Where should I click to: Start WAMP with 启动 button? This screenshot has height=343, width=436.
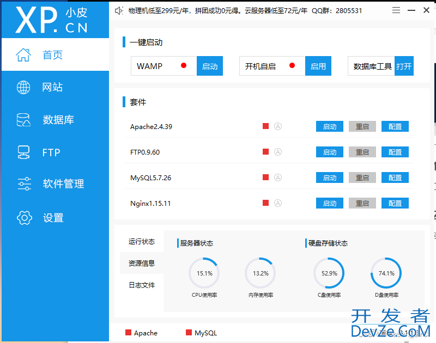pyautogui.click(x=210, y=66)
